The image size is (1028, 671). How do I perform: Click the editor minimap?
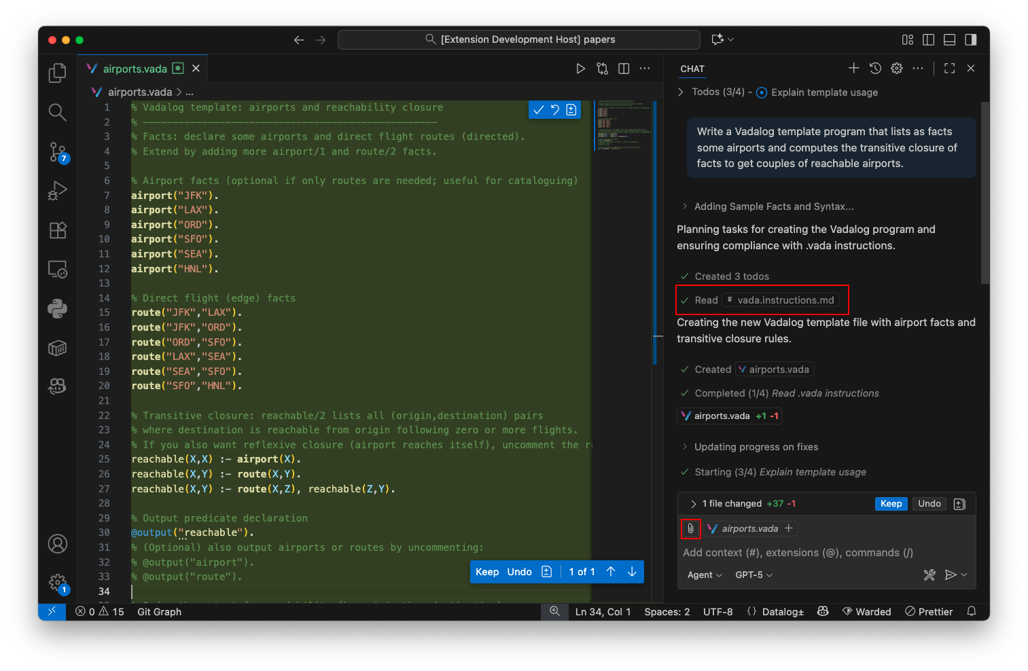pyautogui.click(x=623, y=126)
